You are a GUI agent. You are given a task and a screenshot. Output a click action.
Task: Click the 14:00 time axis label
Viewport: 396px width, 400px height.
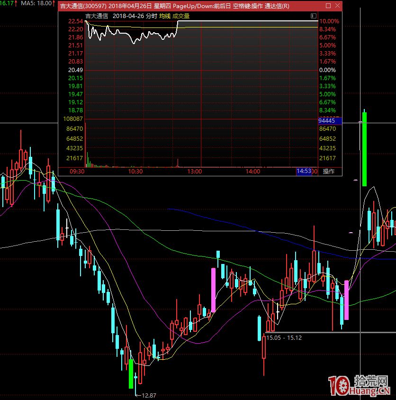pyautogui.click(x=253, y=172)
